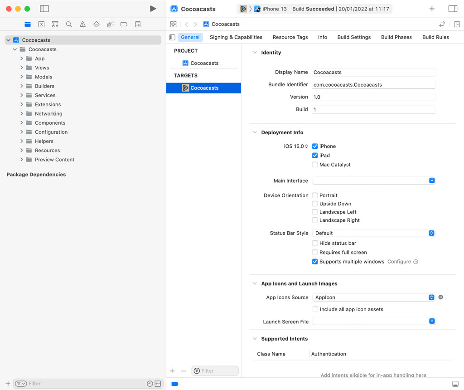The width and height of the screenshot is (464, 390).
Task: Check Requires full screen
Action: (x=315, y=252)
